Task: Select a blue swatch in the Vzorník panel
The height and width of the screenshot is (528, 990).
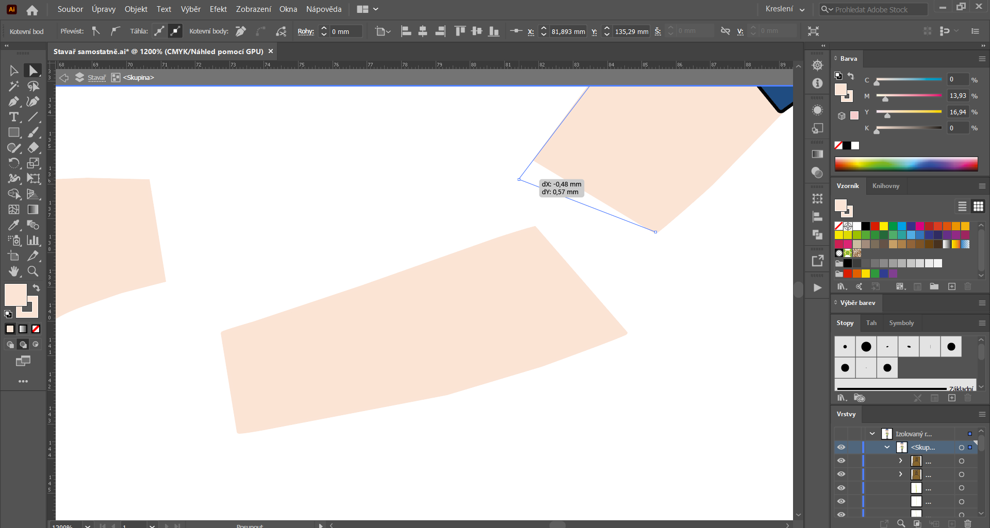Action: pos(901,226)
